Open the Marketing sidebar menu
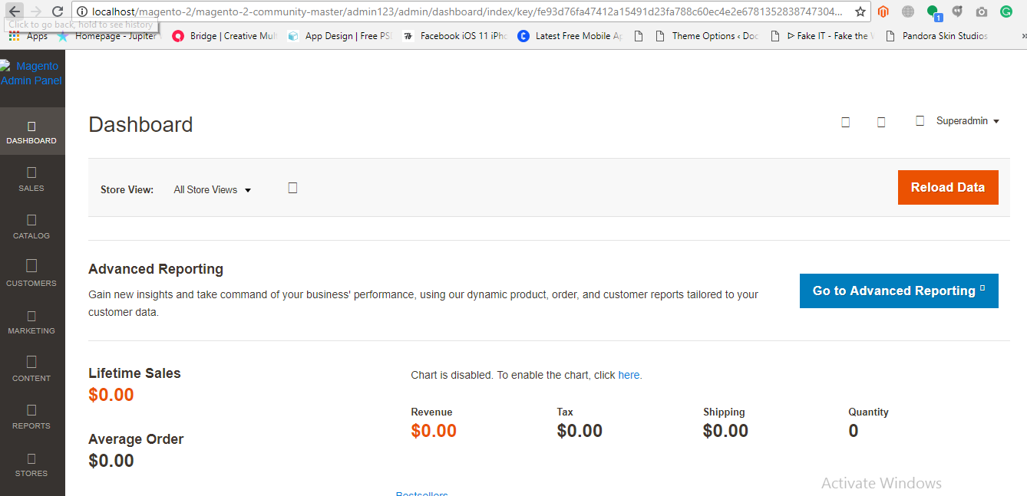The width and height of the screenshot is (1027, 496). tap(31, 322)
